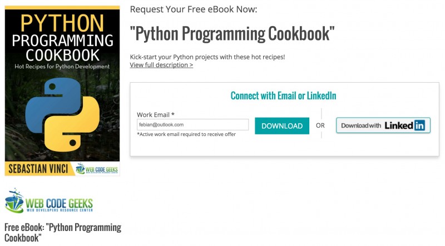Viewport: 445px width, 246px height.
Task: Click the Free eBook: Python Programming Cookbook title
Action: 63,233
